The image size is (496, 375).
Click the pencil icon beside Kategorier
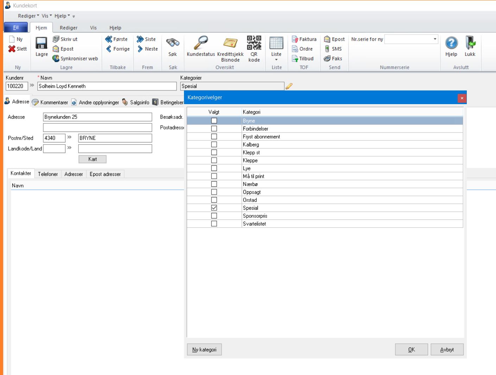289,86
